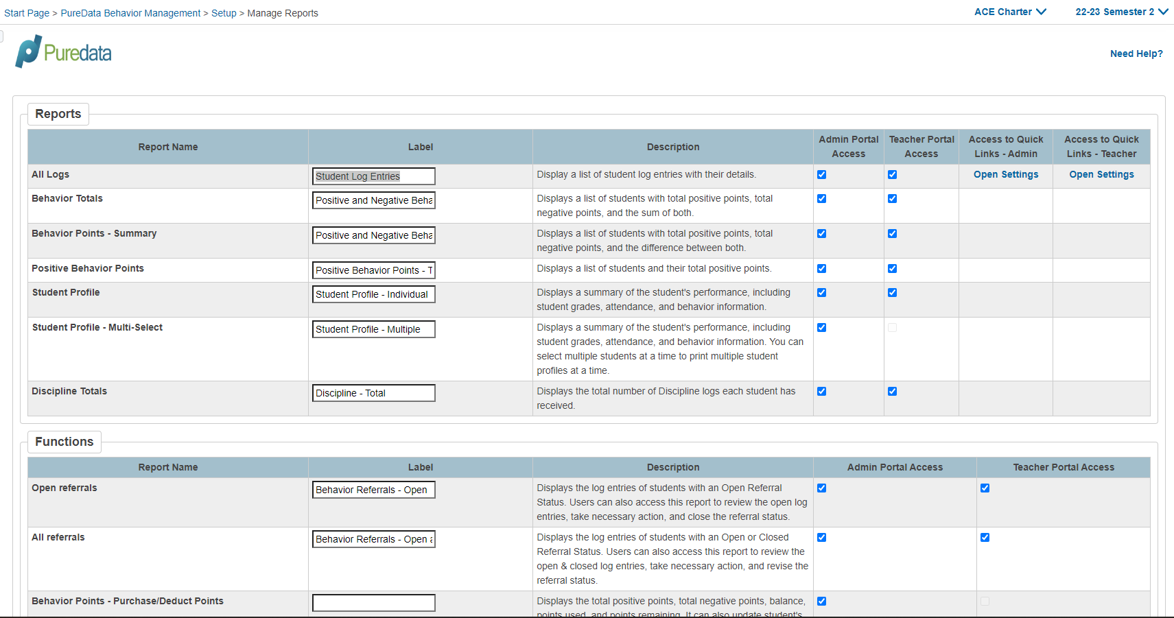Enable Teacher Portal Access for Behavior Points Purchase/Deduct

click(x=985, y=601)
